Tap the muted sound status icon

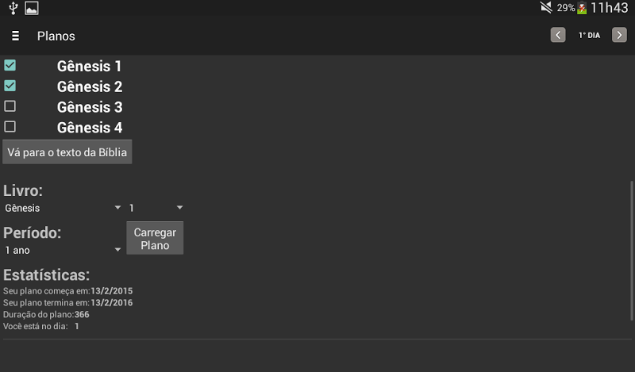pyautogui.click(x=546, y=7)
